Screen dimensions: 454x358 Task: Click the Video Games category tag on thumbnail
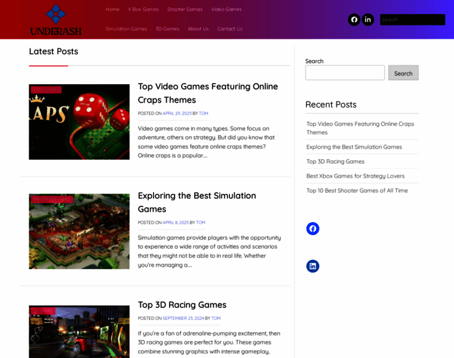[47, 90]
